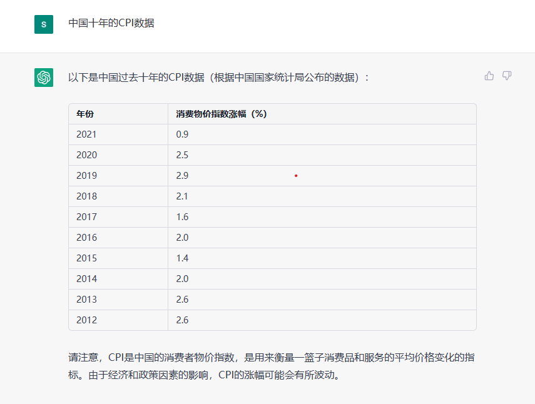Select the 2.5 value cell

click(322, 155)
